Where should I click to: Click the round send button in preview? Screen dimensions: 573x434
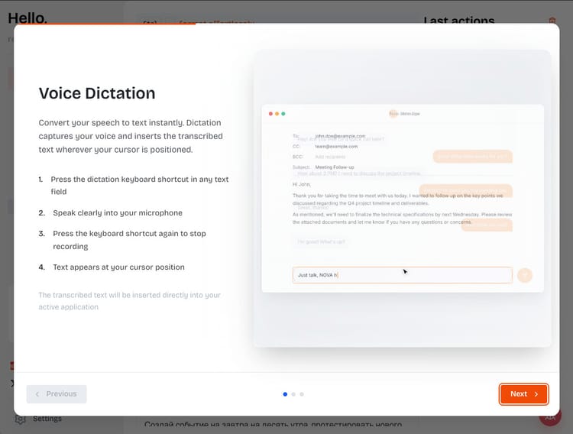click(x=525, y=275)
